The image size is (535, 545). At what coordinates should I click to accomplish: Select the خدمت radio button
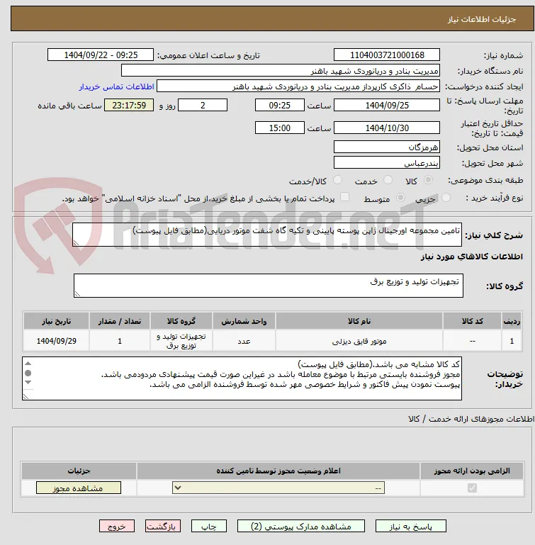coord(388,180)
